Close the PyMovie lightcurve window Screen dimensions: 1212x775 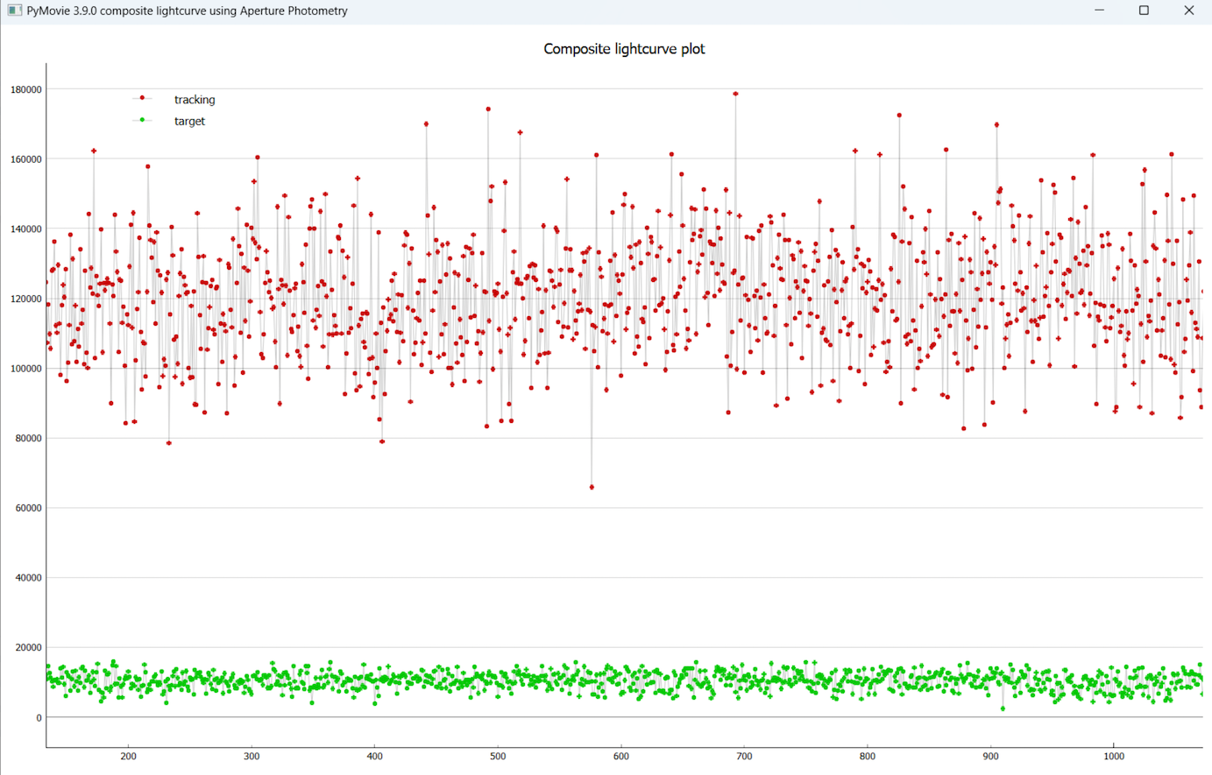(1188, 11)
